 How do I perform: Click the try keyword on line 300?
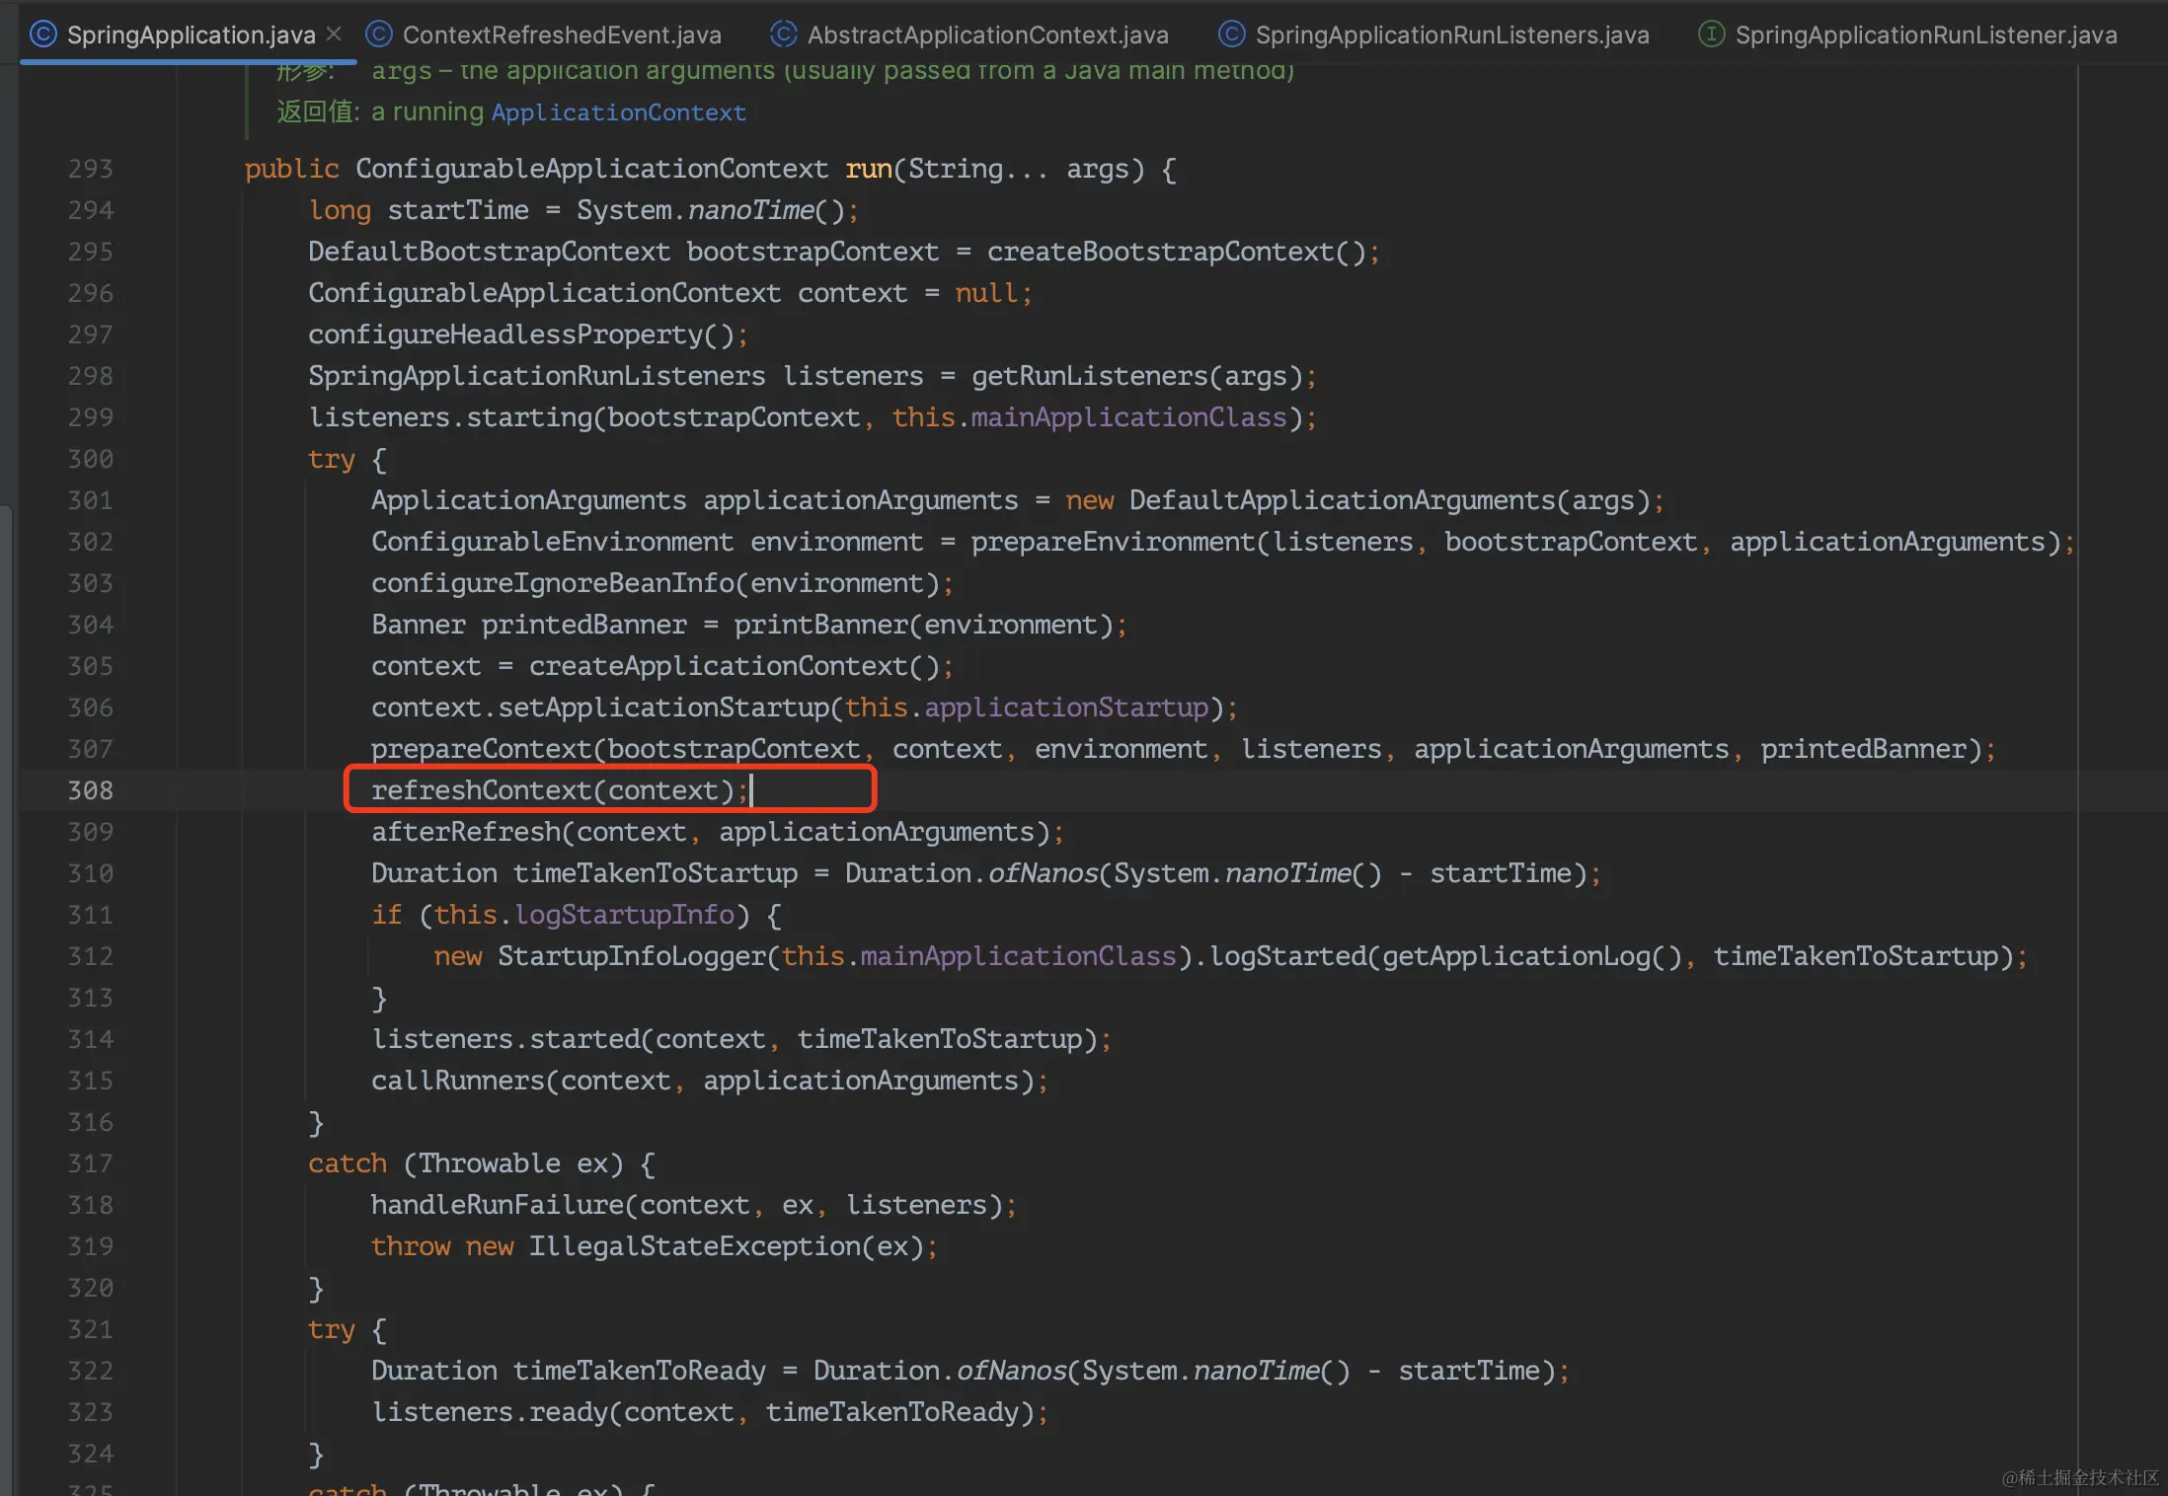(x=332, y=459)
